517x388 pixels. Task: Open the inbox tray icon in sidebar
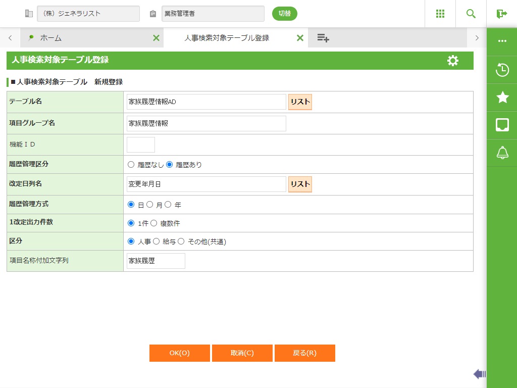[502, 125]
